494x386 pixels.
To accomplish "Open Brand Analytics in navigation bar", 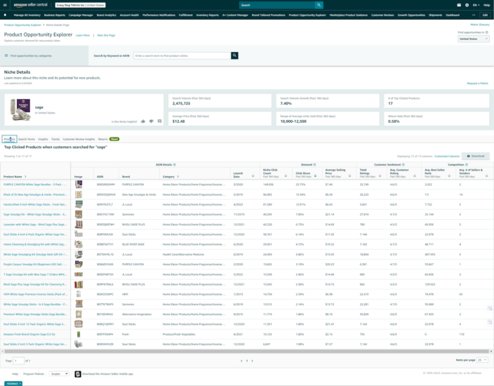I will coord(106,15).
